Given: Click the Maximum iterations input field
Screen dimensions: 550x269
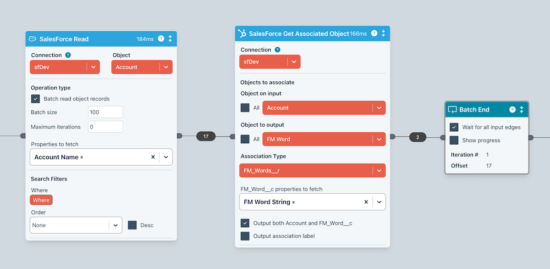Looking at the screenshot, I should pos(106,127).
